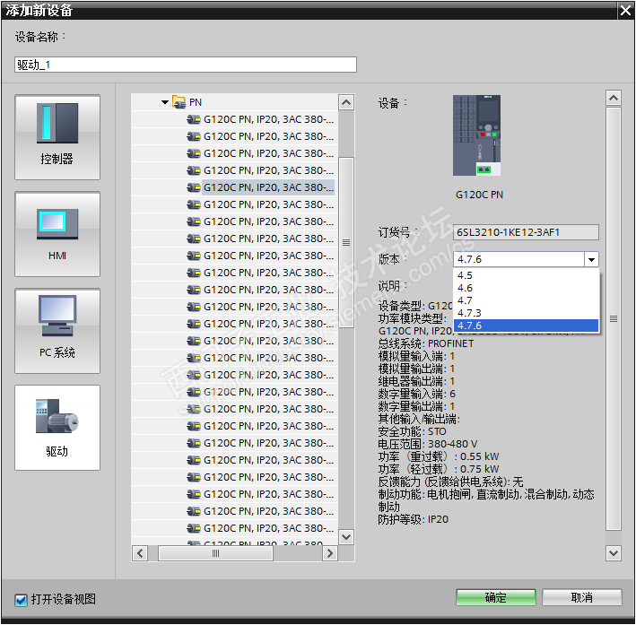Close the 添加新设备 dialog
This screenshot has height=625, width=636.
(x=625, y=10)
